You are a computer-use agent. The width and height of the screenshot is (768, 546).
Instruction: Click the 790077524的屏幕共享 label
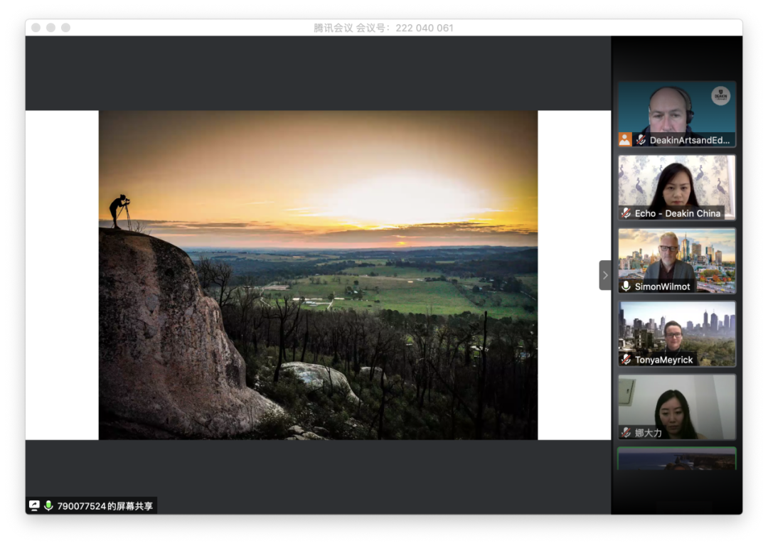pyautogui.click(x=105, y=507)
